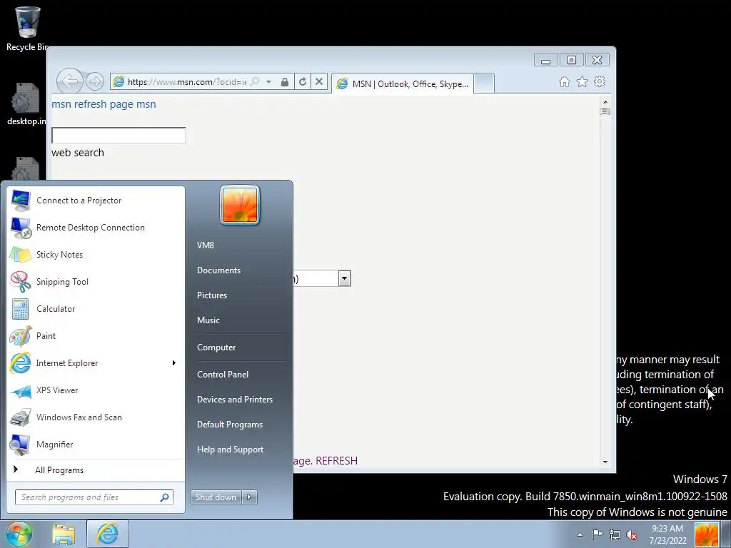
Task: Open Sticky Notes from Start menu
Action: [96, 255]
